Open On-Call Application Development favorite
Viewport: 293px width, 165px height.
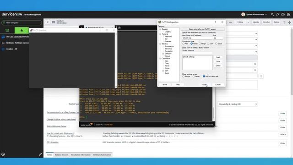point(17,37)
